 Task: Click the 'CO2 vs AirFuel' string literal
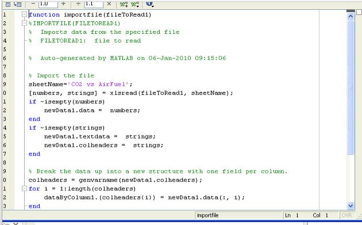[98, 84]
